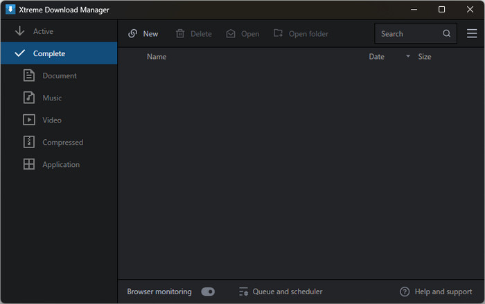Viewport: 485px width, 304px height.
Task: Click the Date sort arrow
Action: (408, 56)
